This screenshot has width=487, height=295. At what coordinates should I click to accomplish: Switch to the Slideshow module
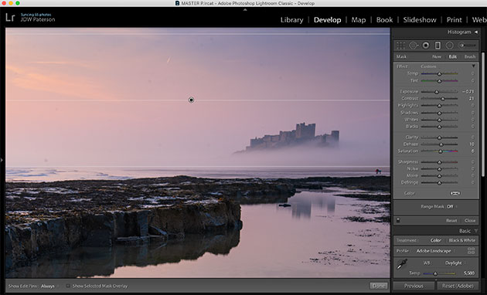[x=420, y=20]
